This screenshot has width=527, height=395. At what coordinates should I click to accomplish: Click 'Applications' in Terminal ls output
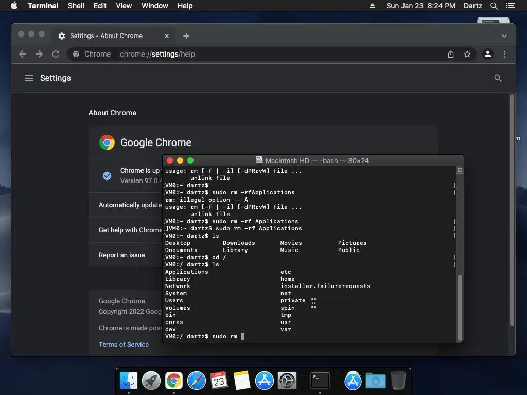pos(186,272)
